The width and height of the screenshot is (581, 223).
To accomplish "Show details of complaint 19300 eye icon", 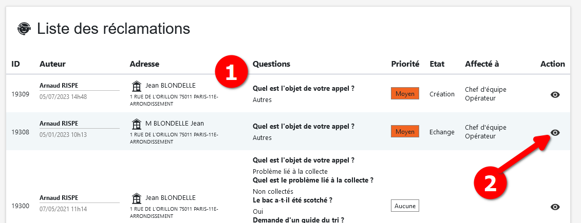I will [555, 207].
